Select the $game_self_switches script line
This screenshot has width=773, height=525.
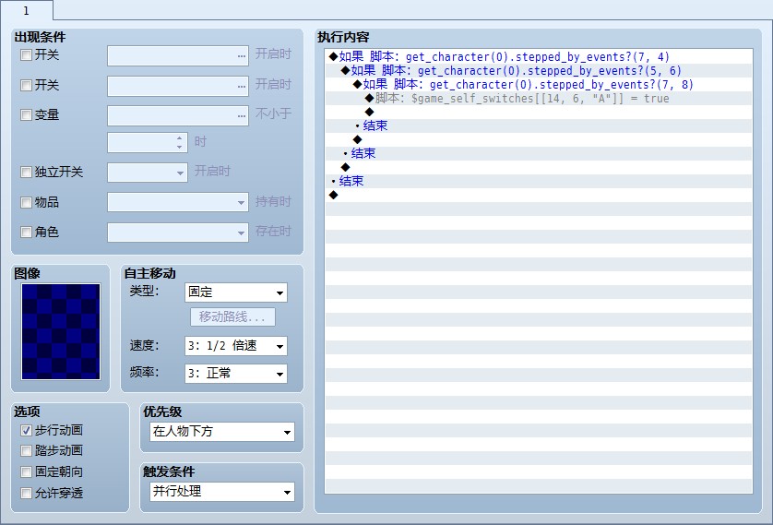[x=539, y=98]
